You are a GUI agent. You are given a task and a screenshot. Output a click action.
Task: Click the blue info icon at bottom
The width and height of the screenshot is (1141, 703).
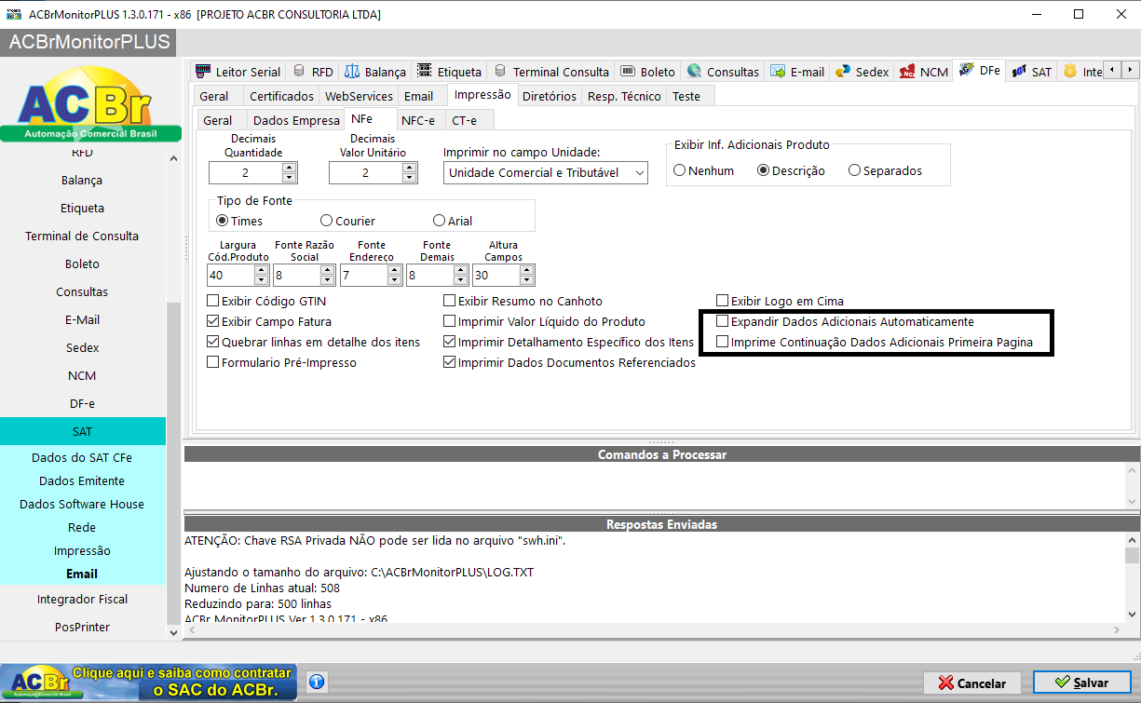[x=316, y=683]
